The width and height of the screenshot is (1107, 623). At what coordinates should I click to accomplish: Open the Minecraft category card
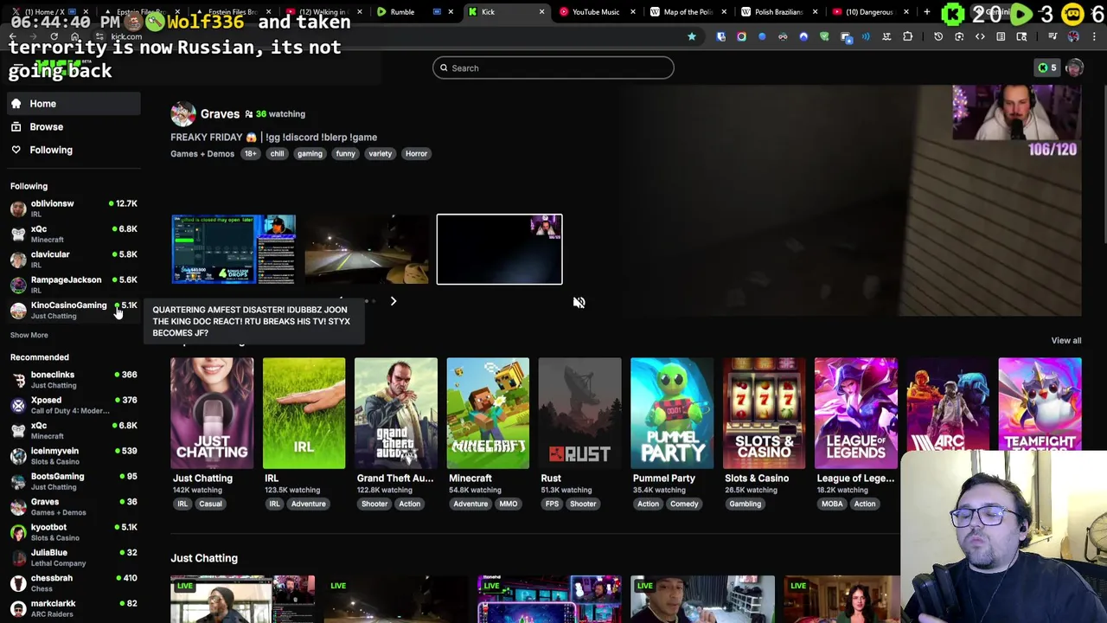pyautogui.click(x=488, y=414)
